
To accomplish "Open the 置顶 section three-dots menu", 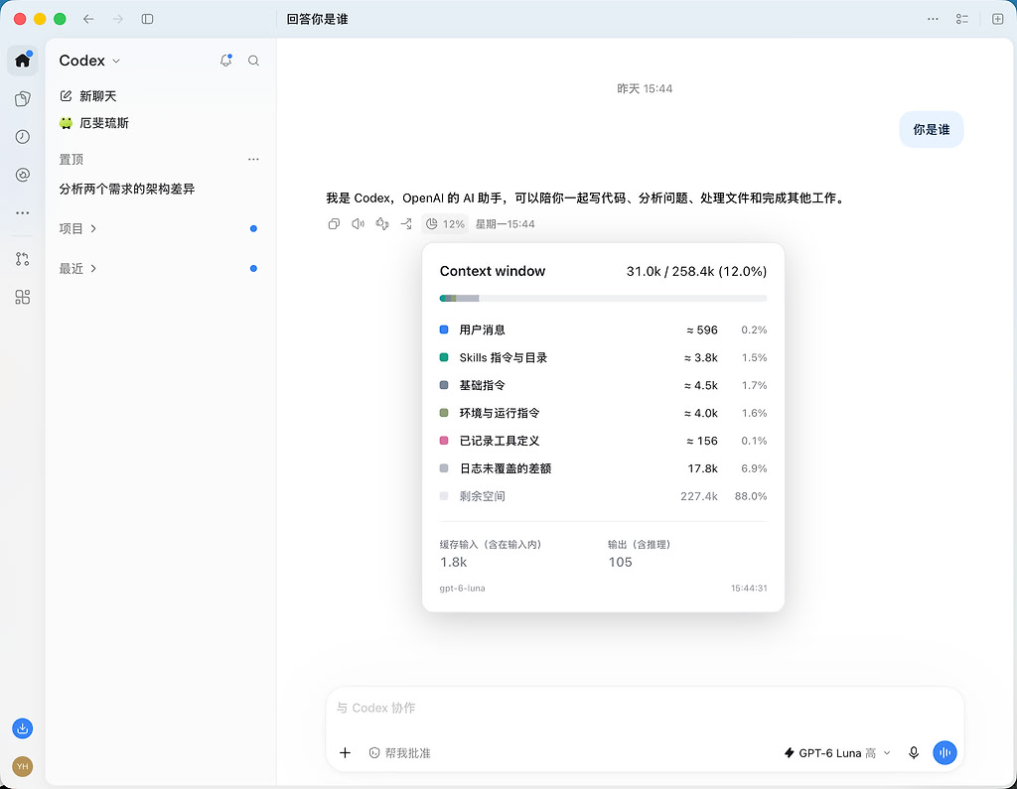I will pyautogui.click(x=253, y=159).
